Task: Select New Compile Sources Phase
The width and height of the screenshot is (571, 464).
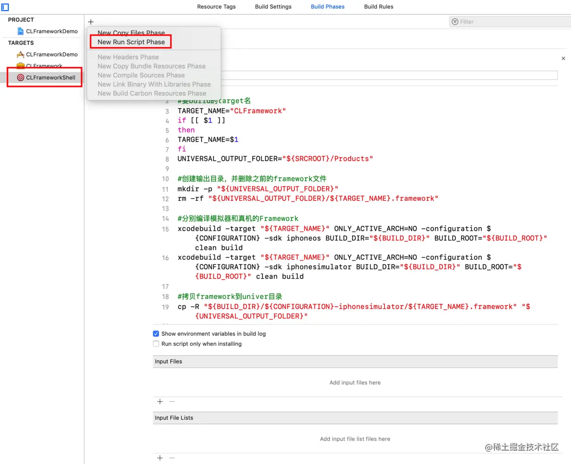Action: click(x=141, y=75)
